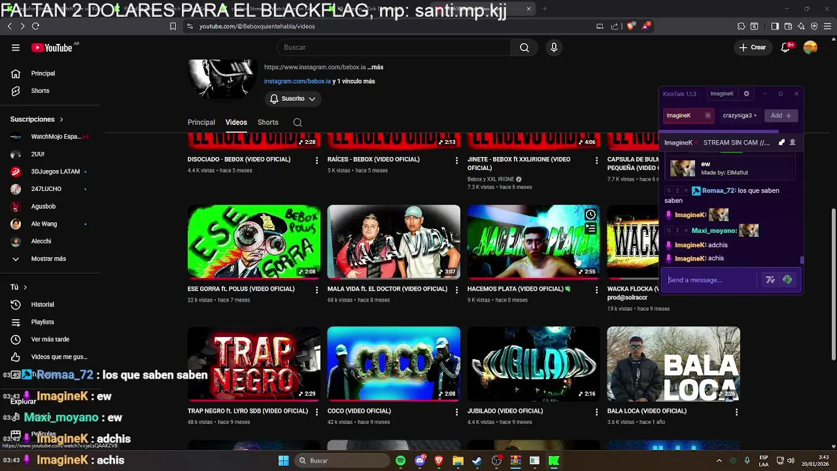
Task: Open the Windows Start menu
Action: coord(283,461)
